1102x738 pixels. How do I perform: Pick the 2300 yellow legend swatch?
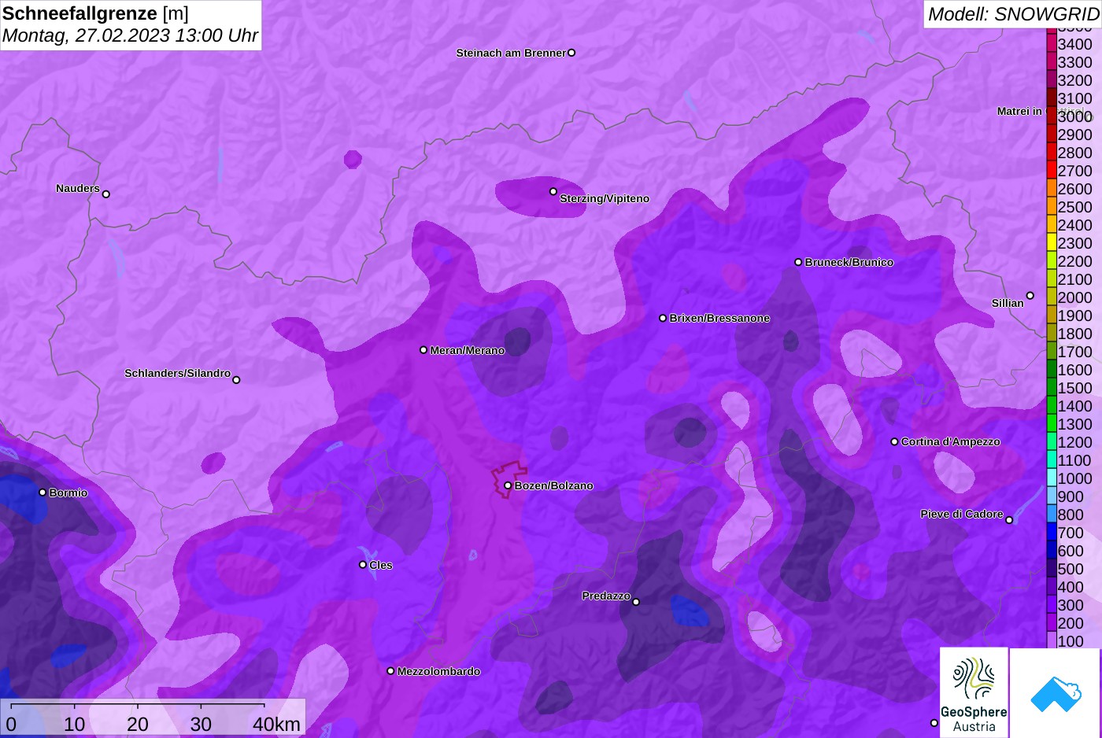coord(1051,242)
